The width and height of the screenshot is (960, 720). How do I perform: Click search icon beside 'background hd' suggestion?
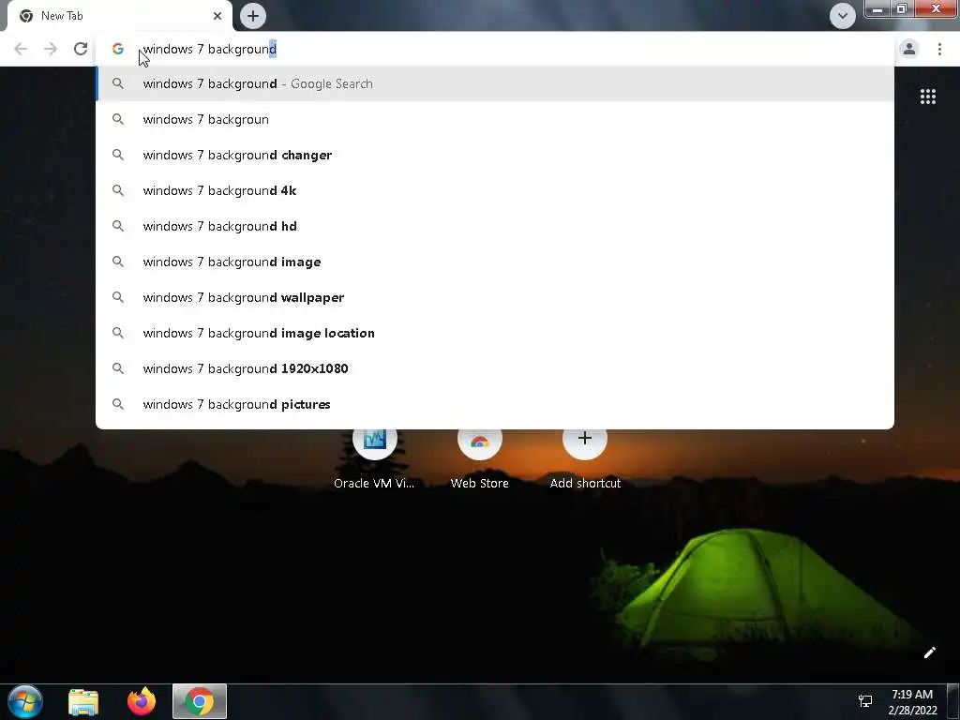(117, 226)
